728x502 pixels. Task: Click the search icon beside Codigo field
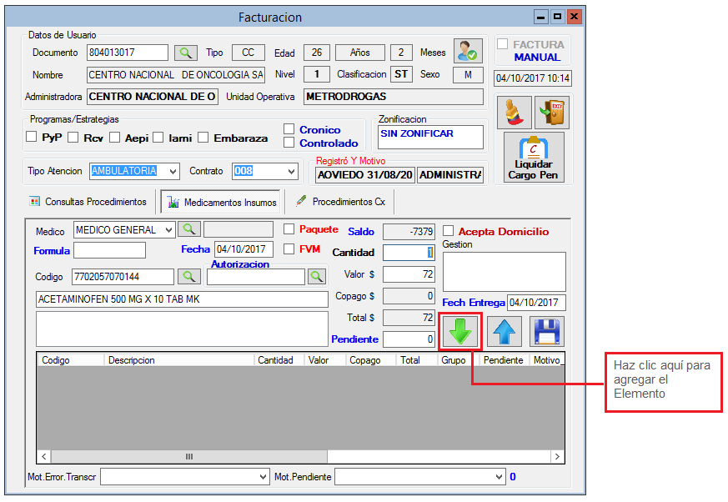click(189, 276)
